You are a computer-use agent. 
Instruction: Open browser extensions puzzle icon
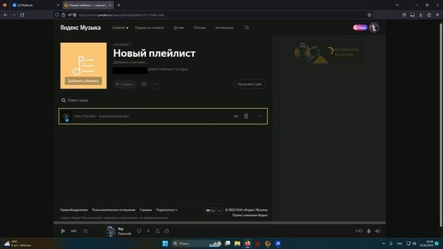click(429, 15)
